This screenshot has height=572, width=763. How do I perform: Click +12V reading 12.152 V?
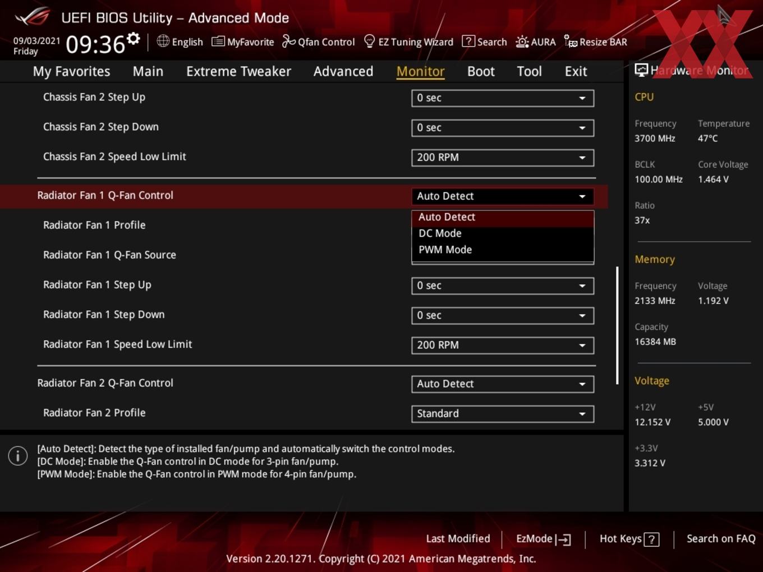[652, 422]
